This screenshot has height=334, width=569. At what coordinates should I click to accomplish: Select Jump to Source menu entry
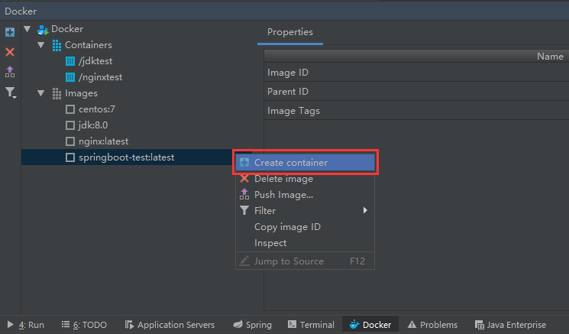tap(305, 261)
